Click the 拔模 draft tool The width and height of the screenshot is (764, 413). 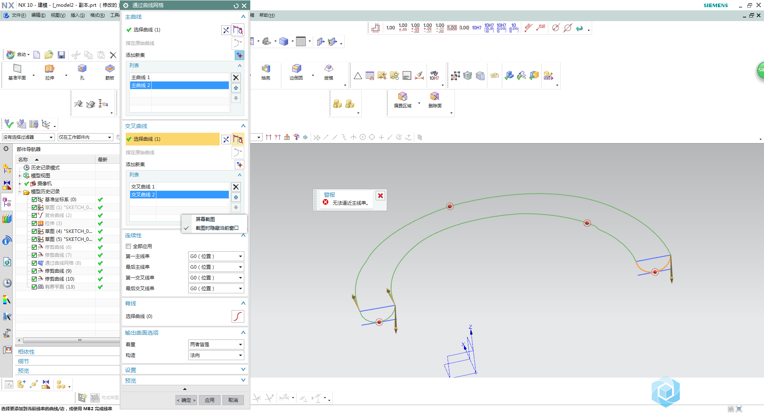click(329, 72)
